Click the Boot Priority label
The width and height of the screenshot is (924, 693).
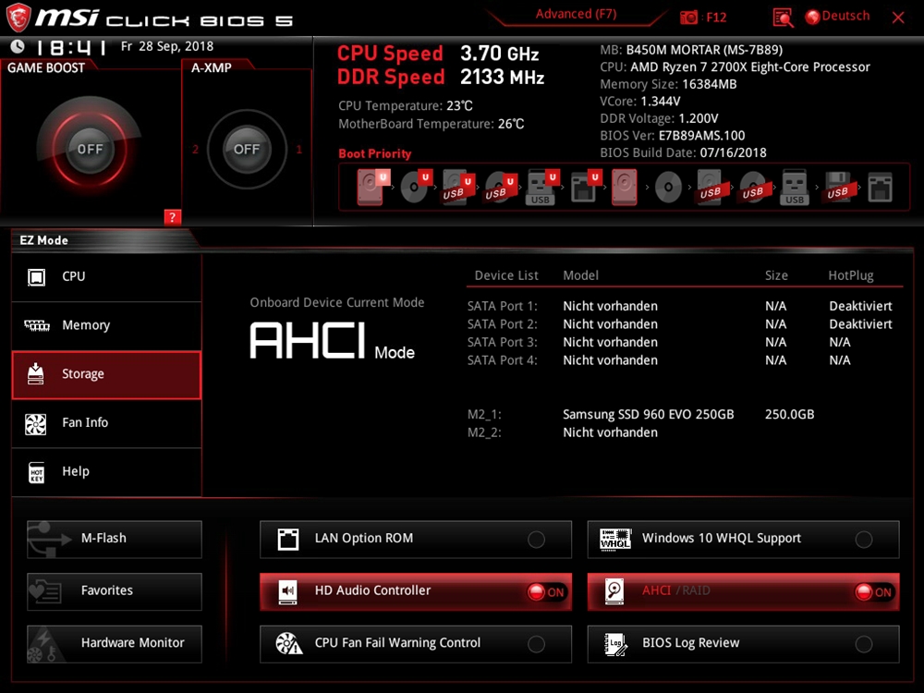point(375,153)
